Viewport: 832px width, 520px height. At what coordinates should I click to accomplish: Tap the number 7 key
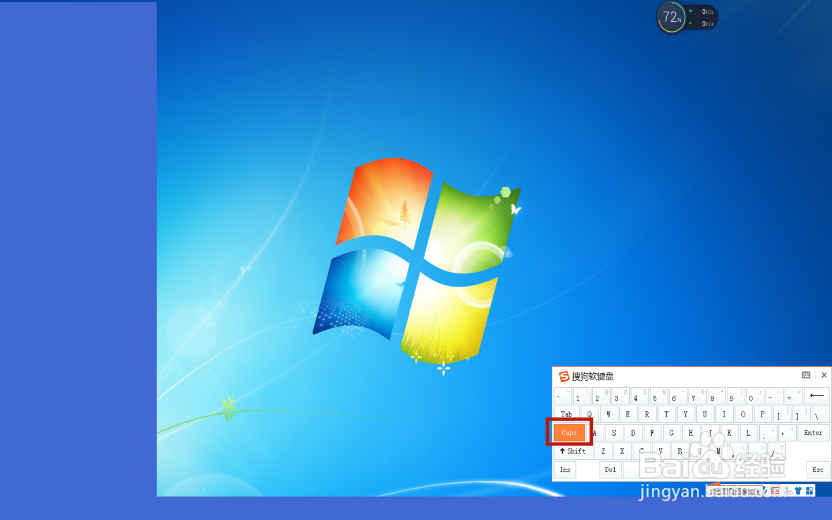[x=697, y=396]
